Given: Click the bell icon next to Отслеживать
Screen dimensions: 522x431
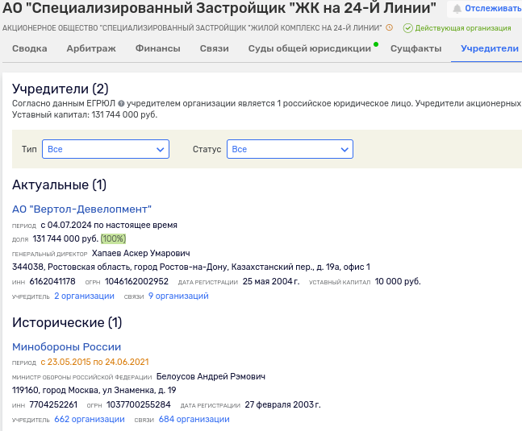Looking at the screenshot, I should pos(457,9).
